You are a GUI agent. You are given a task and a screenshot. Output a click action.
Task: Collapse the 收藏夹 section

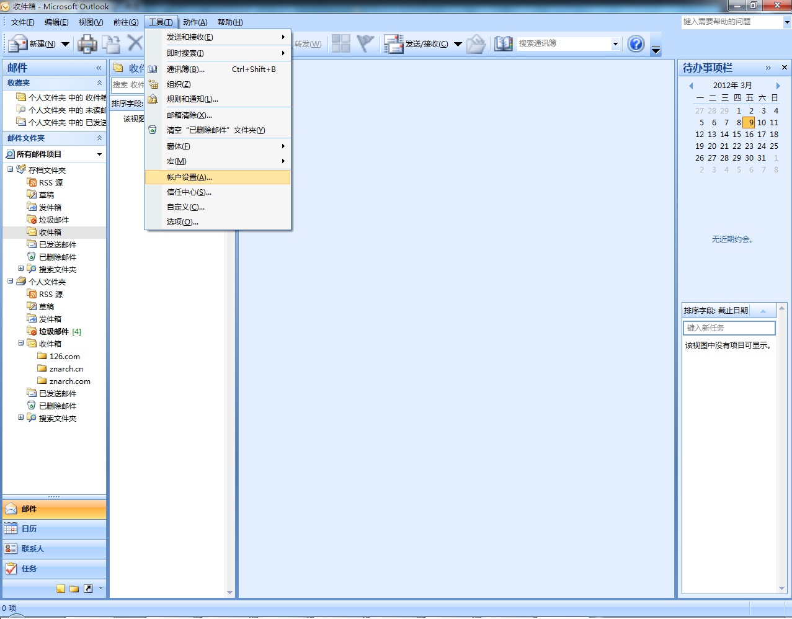pos(99,82)
